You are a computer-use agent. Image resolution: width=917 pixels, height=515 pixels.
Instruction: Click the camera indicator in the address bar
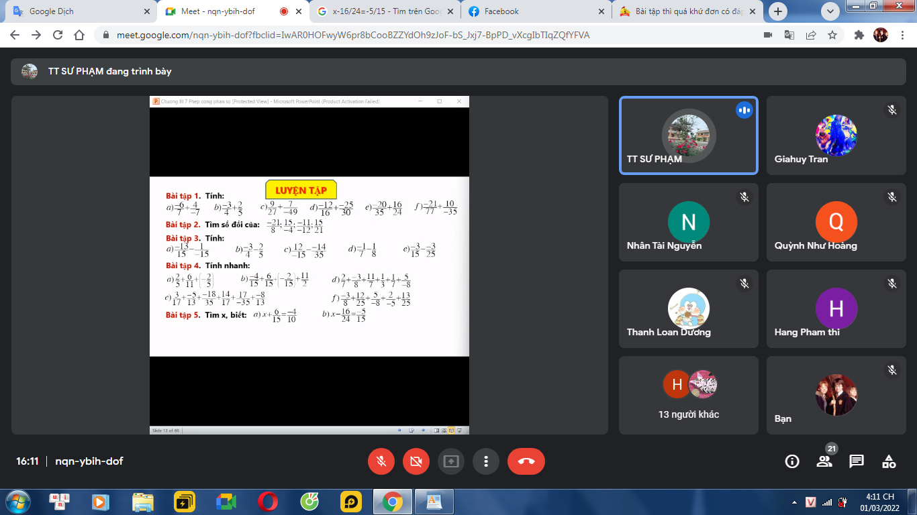point(768,35)
